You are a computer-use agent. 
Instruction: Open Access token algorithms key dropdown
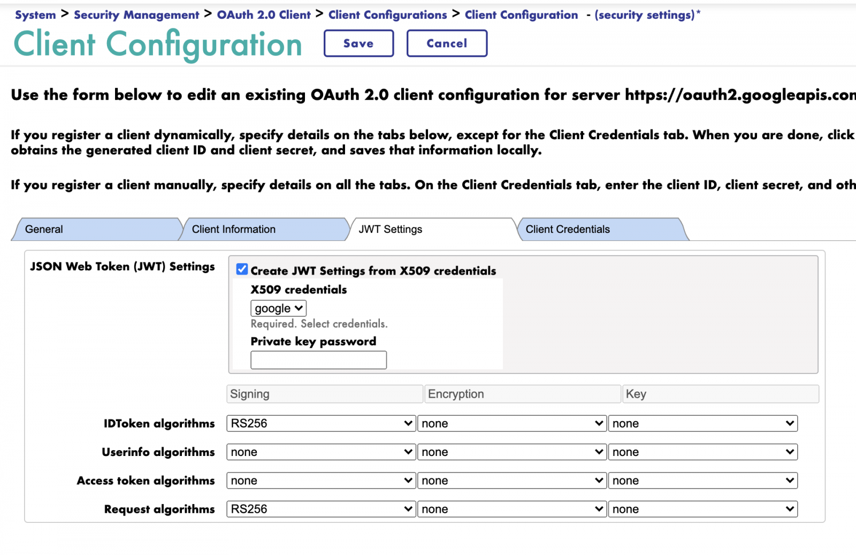703,481
